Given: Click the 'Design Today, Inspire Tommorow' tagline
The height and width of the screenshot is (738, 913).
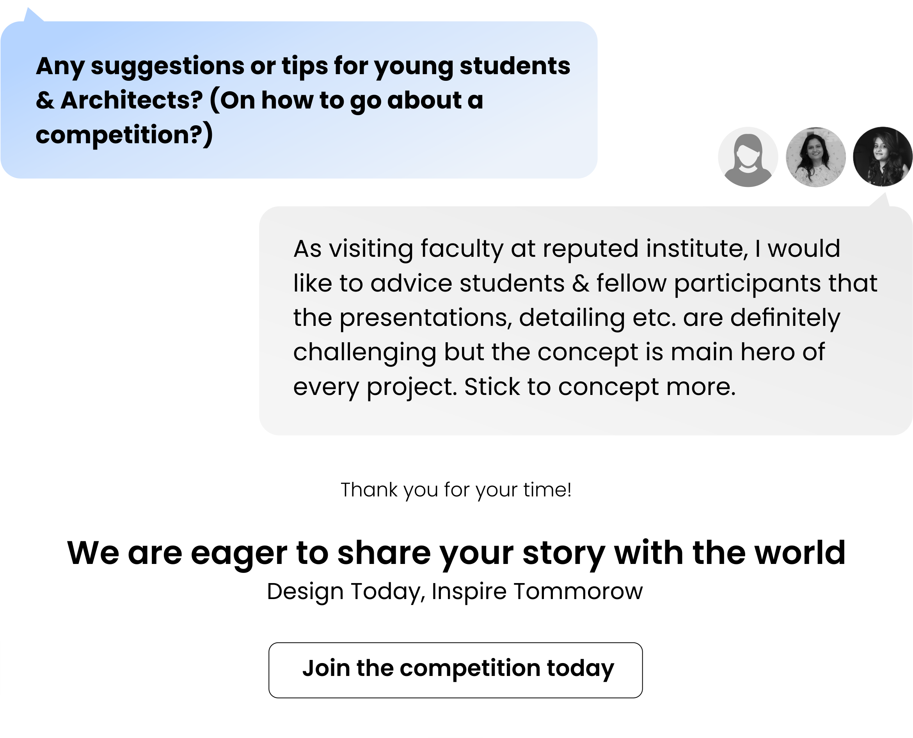Looking at the screenshot, I should 455,591.
